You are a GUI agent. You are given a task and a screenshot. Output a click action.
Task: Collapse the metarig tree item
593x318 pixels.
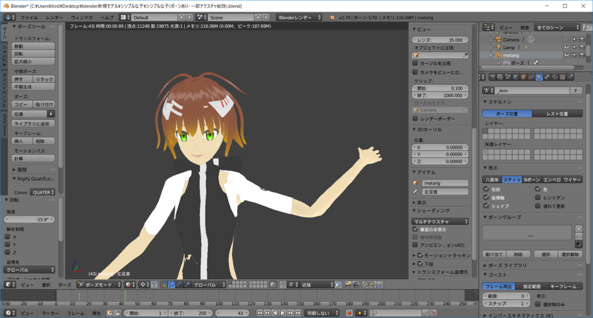point(491,55)
